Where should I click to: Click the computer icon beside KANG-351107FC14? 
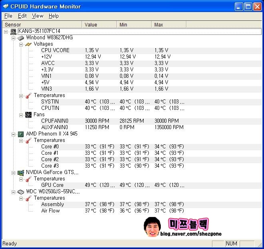[x=14, y=31]
